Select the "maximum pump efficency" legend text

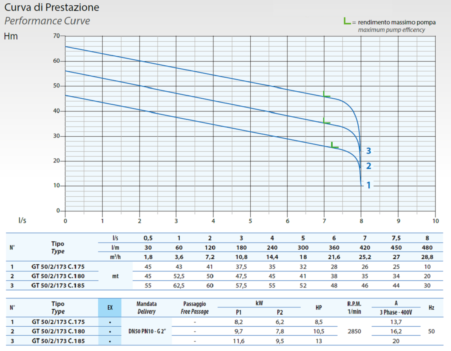click(x=391, y=30)
